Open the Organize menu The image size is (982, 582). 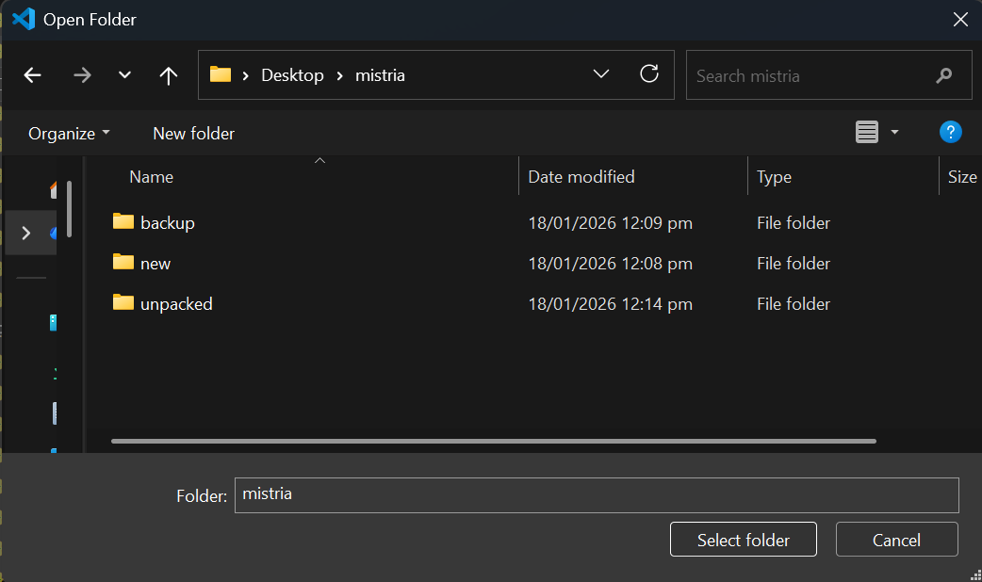(x=69, y=134)
